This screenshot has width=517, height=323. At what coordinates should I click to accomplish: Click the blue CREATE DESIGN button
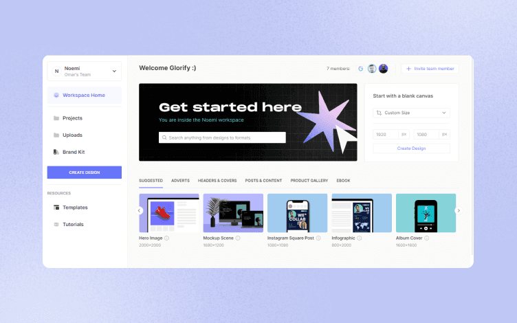tap(85, 172)
